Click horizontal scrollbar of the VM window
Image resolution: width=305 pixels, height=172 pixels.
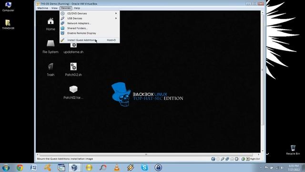coord(146,154)
